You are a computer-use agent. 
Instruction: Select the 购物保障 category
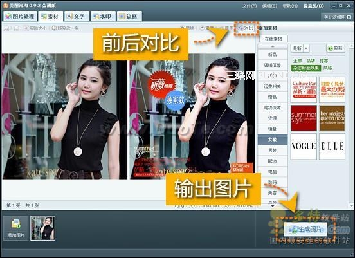pos(273,107)
